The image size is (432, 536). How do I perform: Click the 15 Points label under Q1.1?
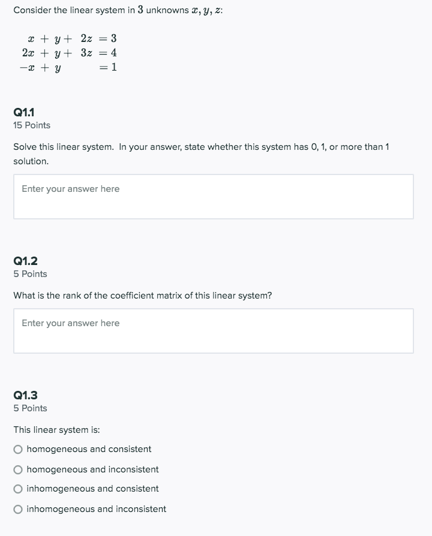click(31, 125)
